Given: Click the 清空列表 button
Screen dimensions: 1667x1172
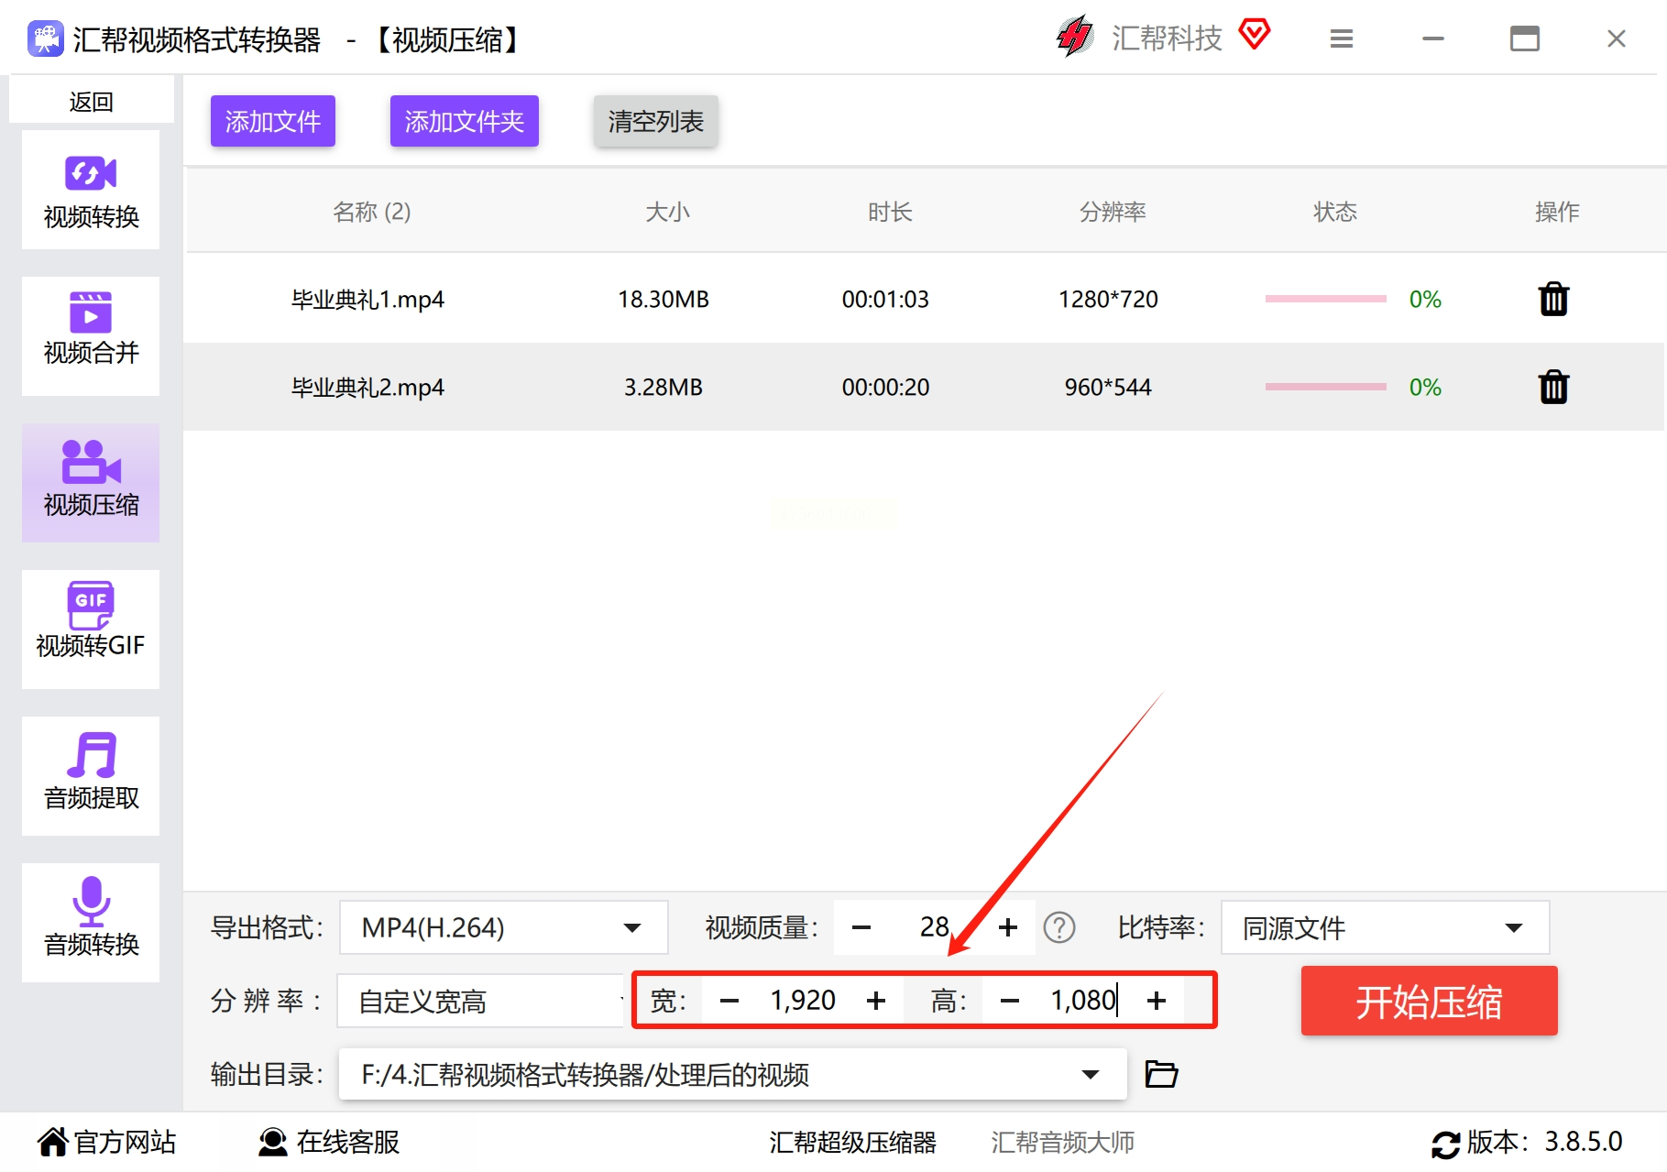Looking at the screenshot, I should 655,121.
